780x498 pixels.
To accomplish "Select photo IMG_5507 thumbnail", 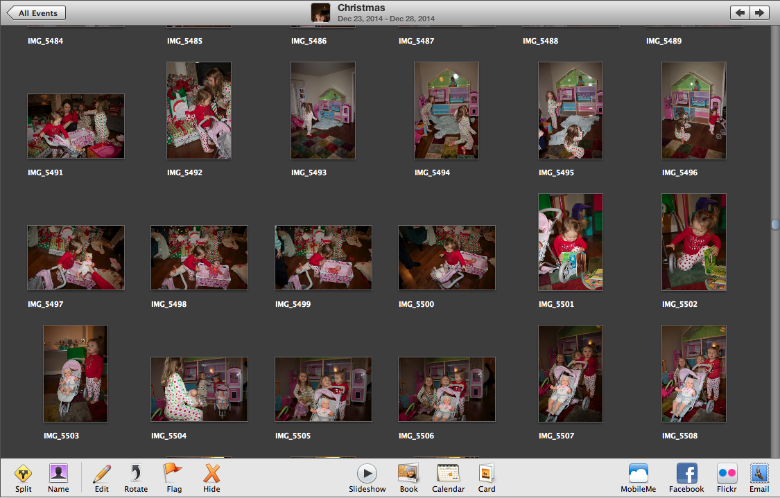I will (x=571, y=374).
